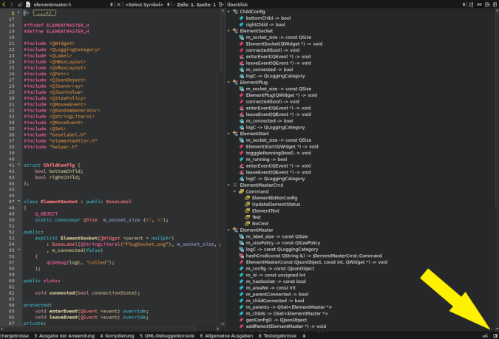
Task: Open the elementmaster.h file dropdown
Action: coord(112,4)
